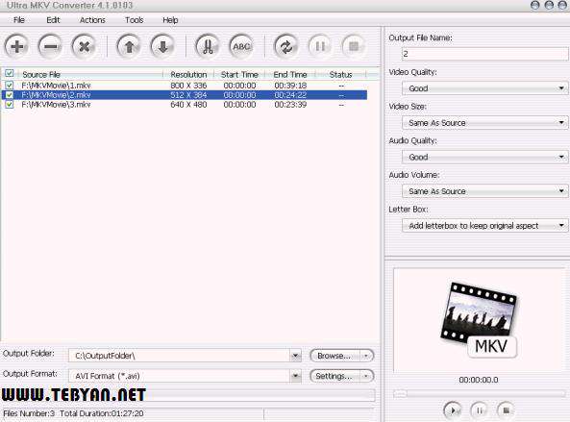Click the End Time column header

click(290, 74)
